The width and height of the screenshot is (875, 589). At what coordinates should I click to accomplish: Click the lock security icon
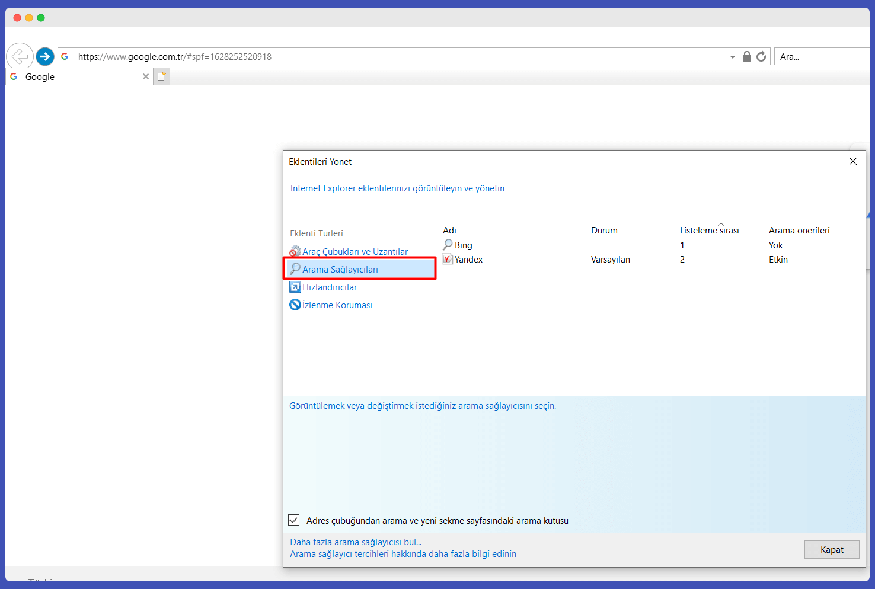747,56
